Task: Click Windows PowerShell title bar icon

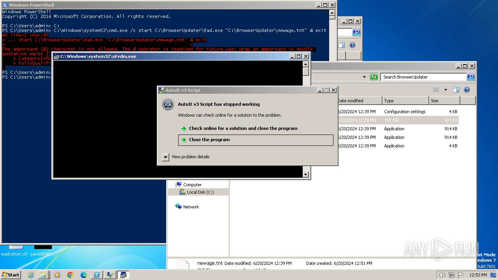Action: [x=5, y=5]
